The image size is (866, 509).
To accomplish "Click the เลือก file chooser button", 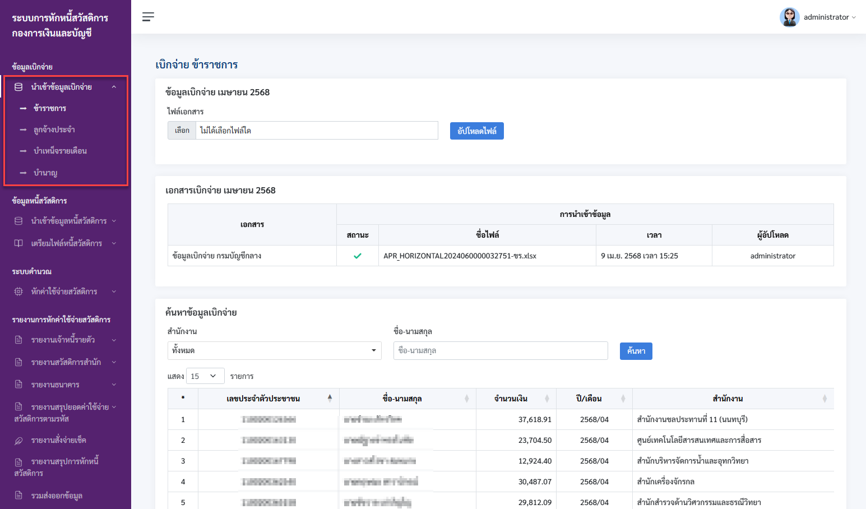I will pos(182,131).
